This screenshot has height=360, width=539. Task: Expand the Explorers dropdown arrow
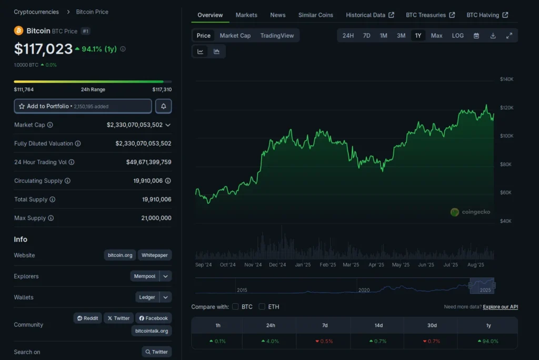pyautogui.click(x=165, y=276)
